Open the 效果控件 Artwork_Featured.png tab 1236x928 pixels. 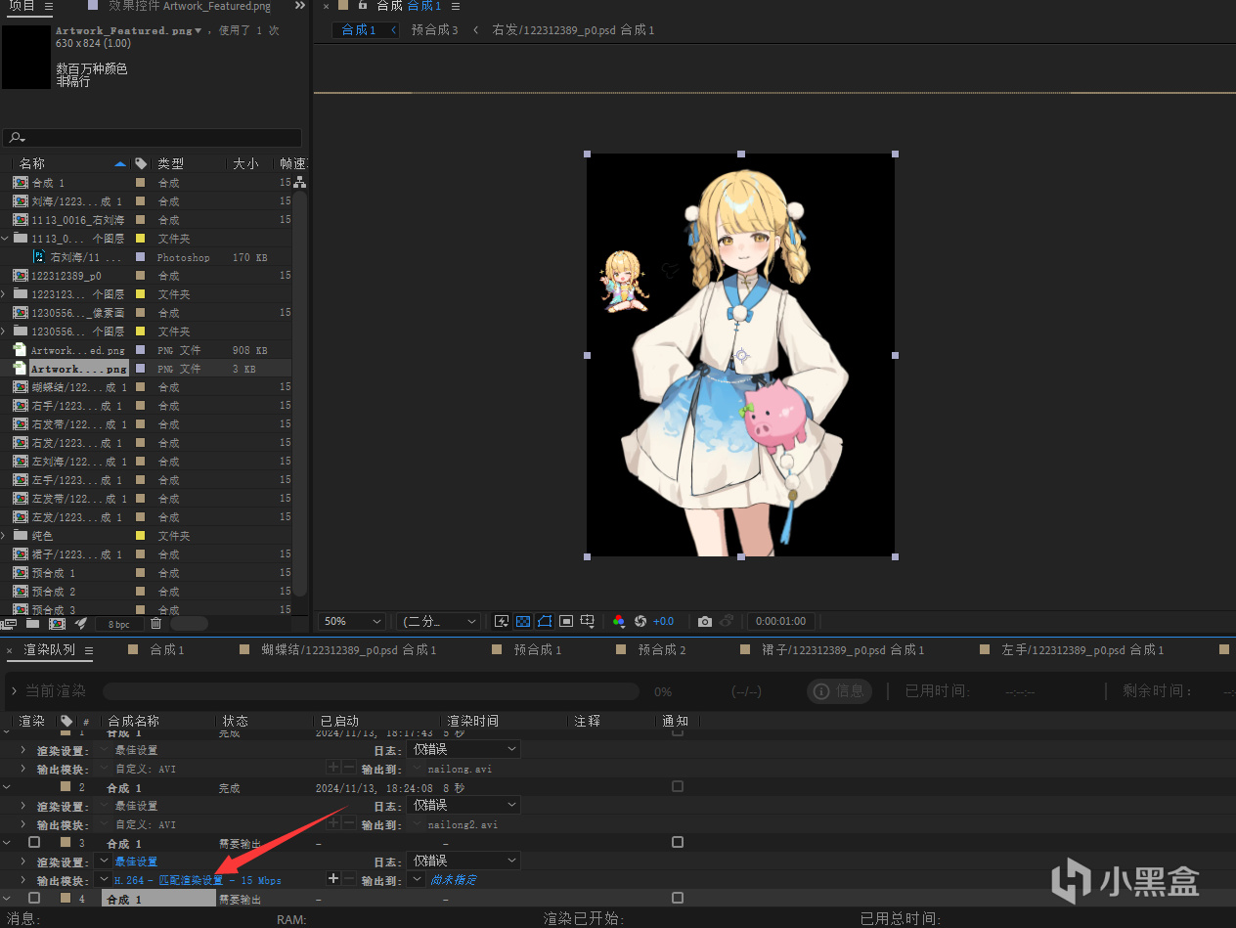[190, 6]
